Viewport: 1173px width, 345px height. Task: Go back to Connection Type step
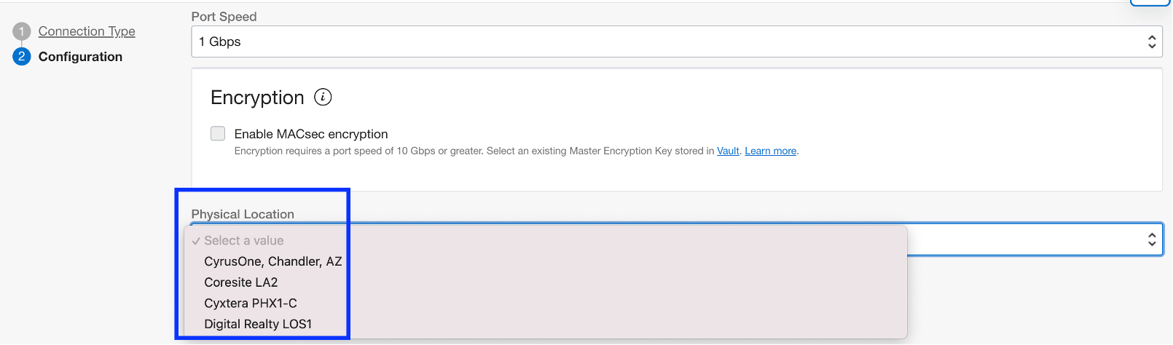87,31
